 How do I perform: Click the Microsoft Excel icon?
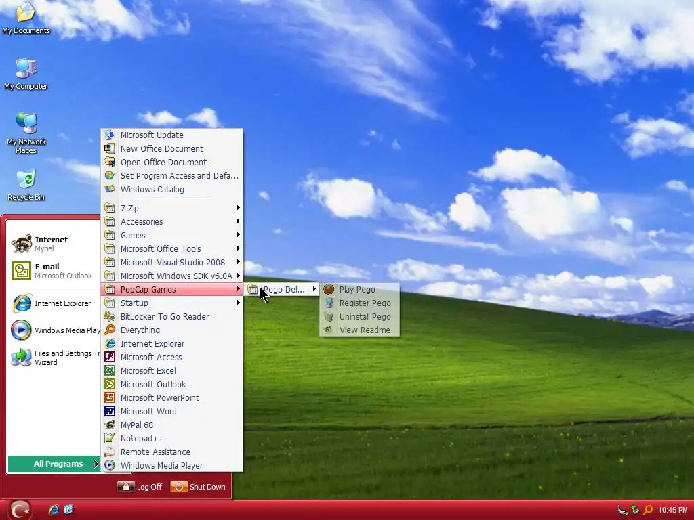click(x=110, y=370)
